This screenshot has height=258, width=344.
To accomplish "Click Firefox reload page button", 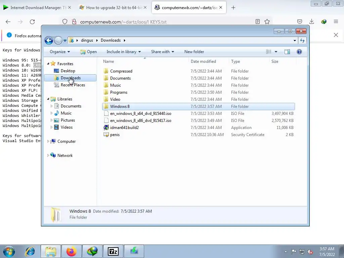I will click(x=32, y=22).
